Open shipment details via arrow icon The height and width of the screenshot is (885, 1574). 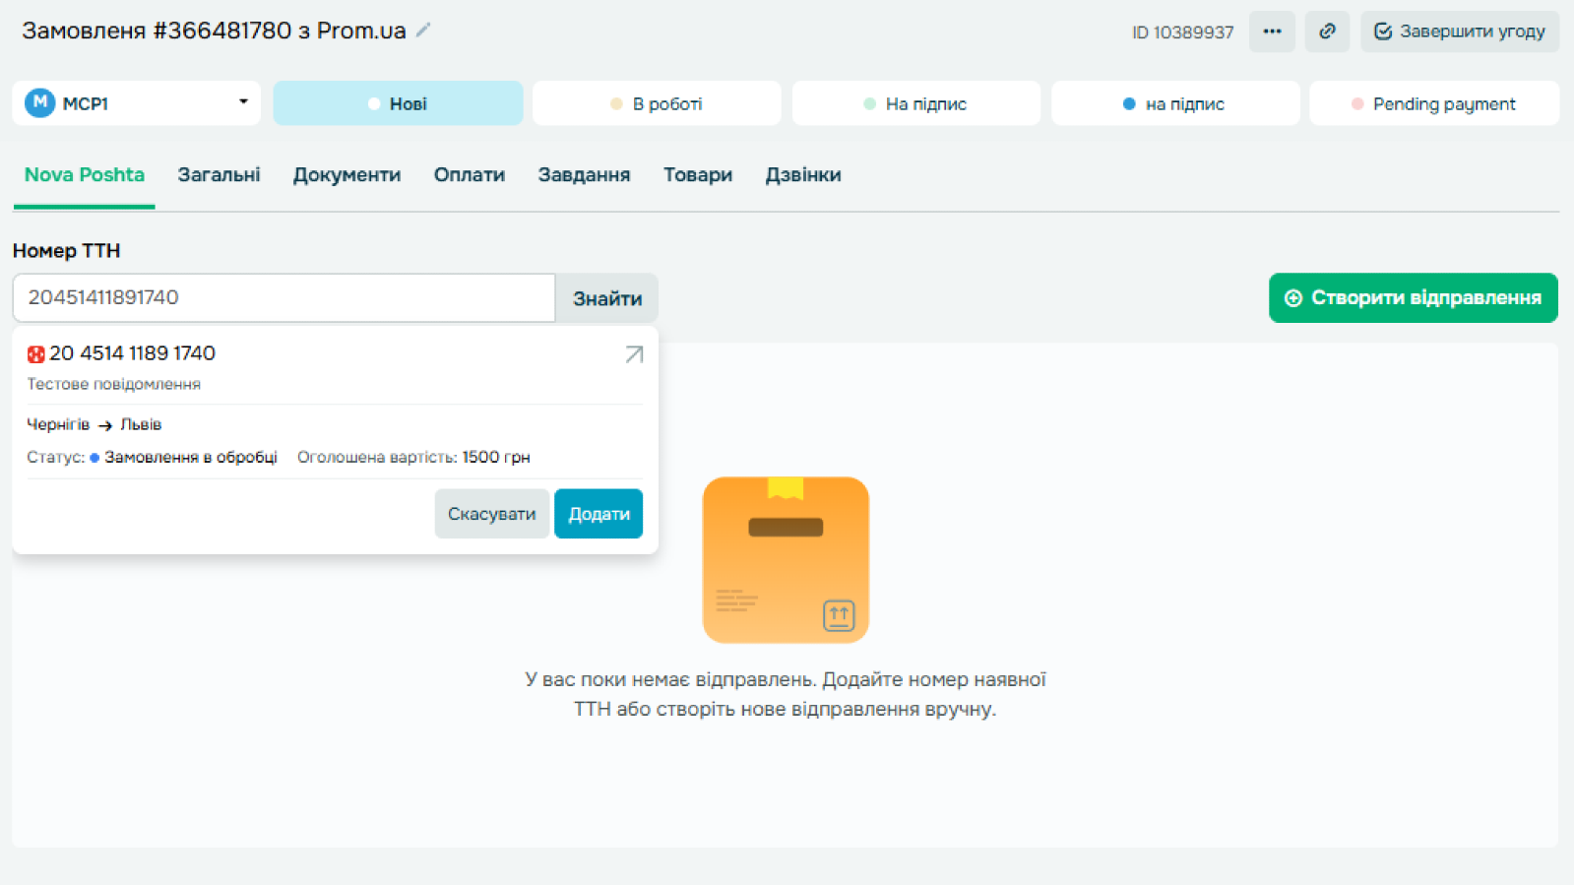coord(634,354)
